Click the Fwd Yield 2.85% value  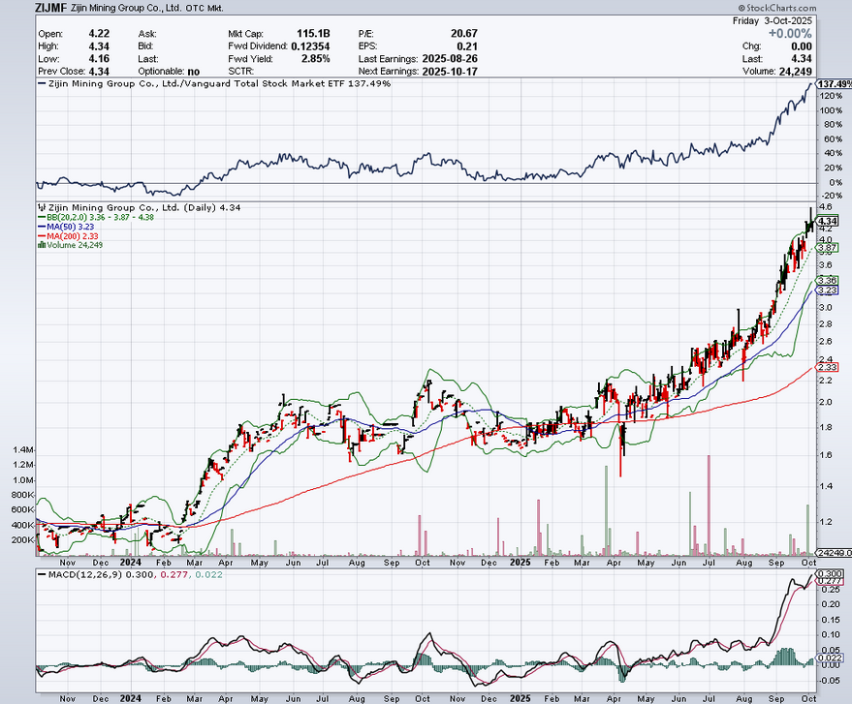tap(318, 58)
